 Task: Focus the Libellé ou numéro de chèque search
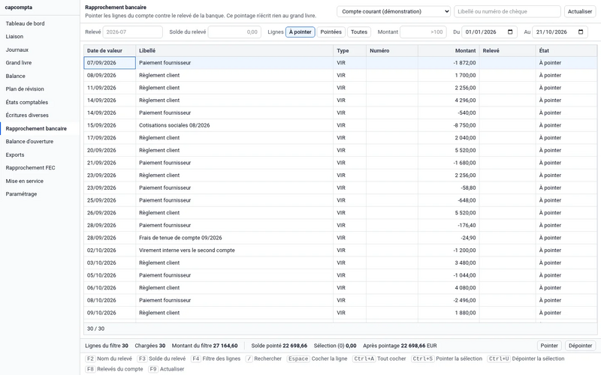[507, 11]
